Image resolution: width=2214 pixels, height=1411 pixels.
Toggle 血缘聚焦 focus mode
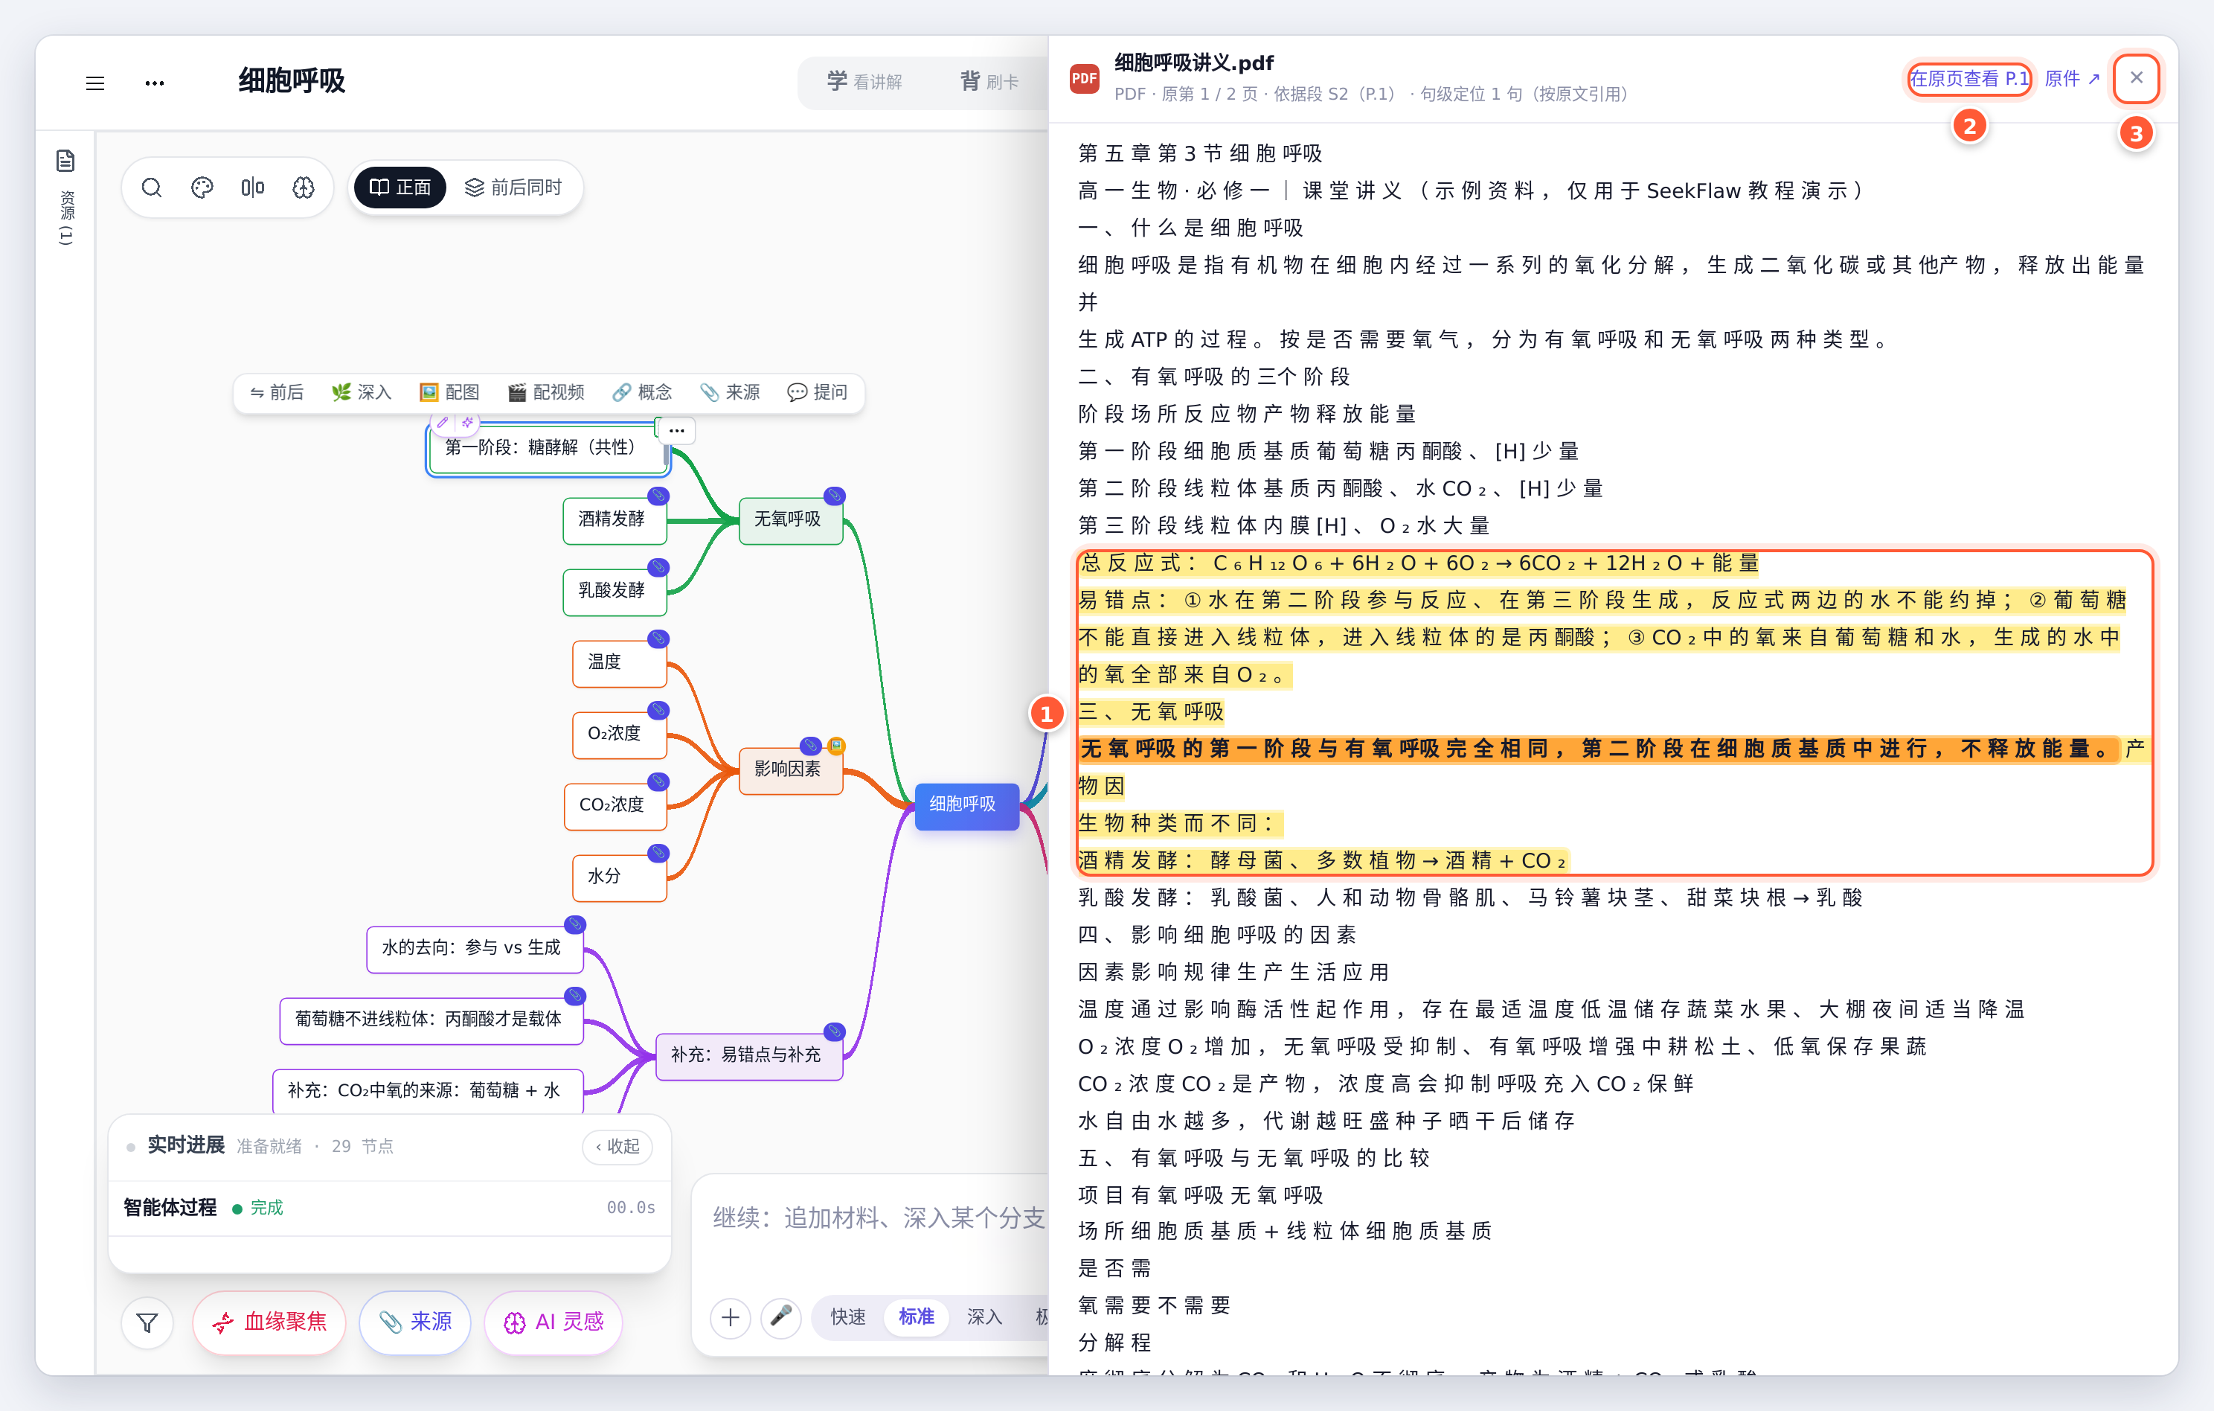point(269,1322)
